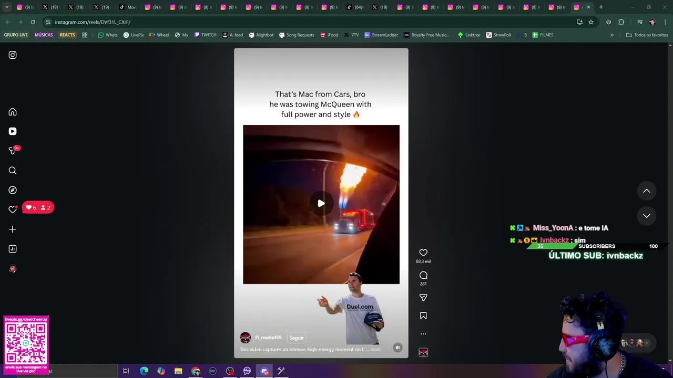Open the Chrome three-dot menu
The height and width of the screenshot is (378, 673).
point(666,22)
